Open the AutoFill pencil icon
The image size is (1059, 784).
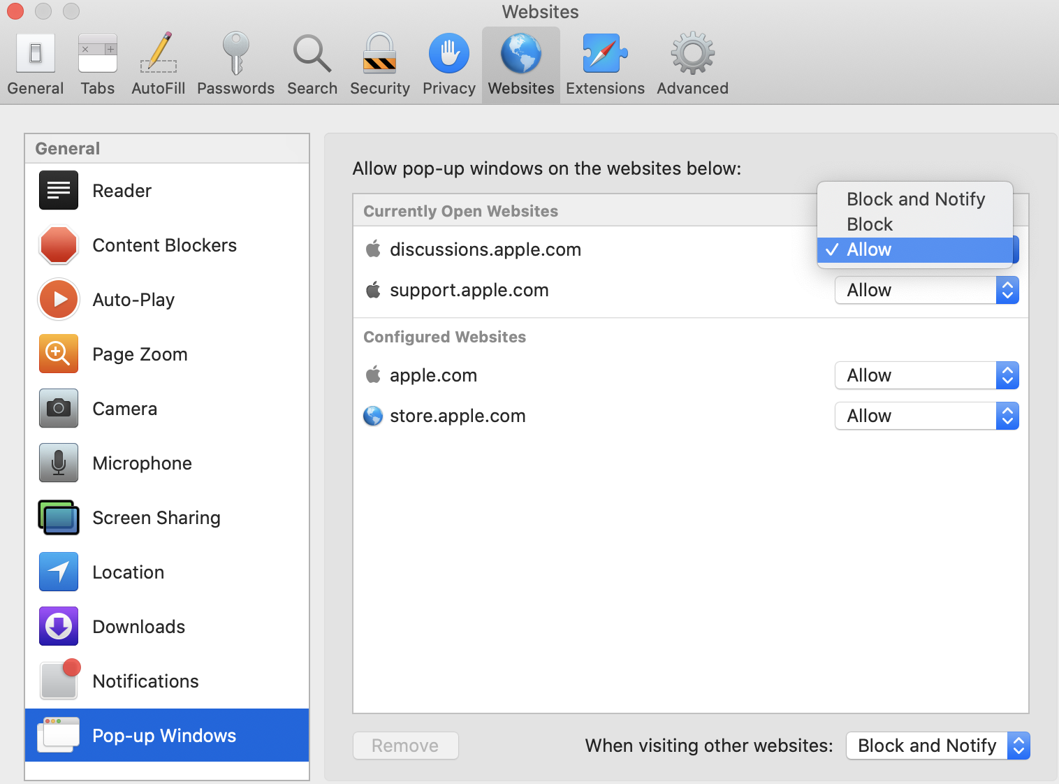[x=159, y=53]
